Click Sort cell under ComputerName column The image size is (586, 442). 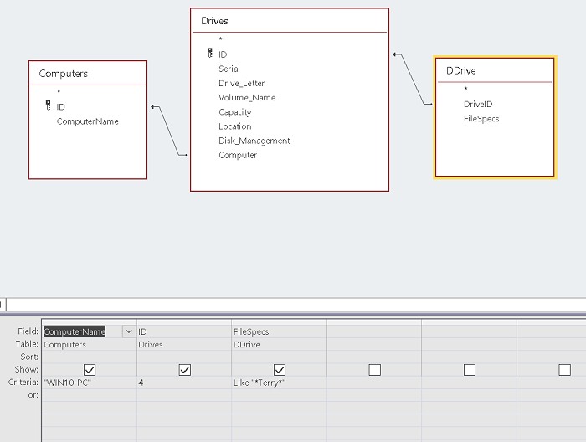click(88, 357)
